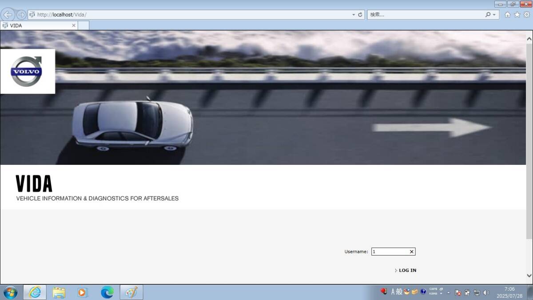Show hidden system tray icons
533x300 pixels.
tap(449, 292)
